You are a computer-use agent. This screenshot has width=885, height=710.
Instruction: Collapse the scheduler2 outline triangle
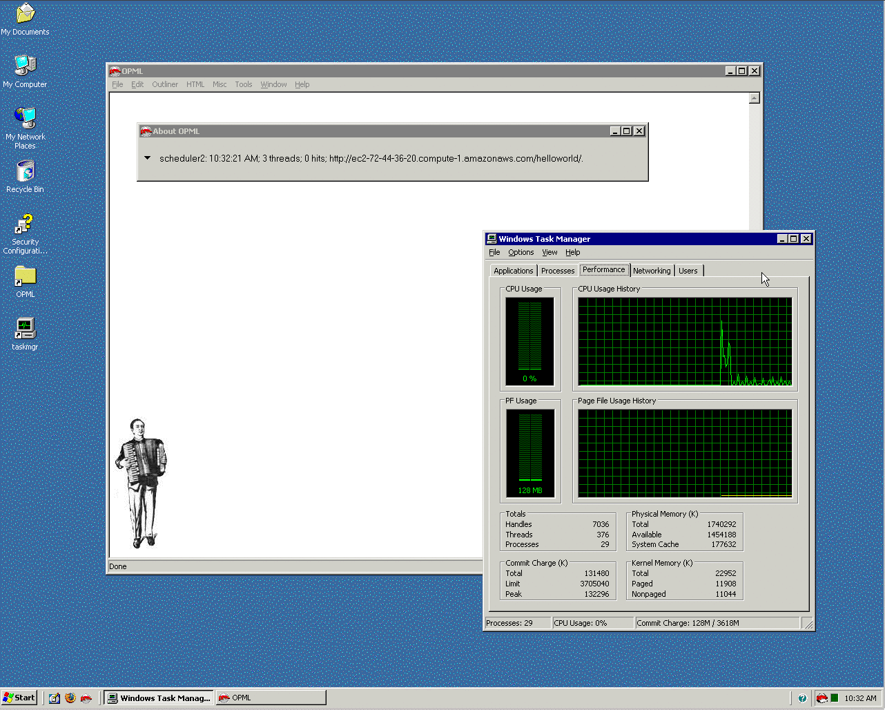147,158
